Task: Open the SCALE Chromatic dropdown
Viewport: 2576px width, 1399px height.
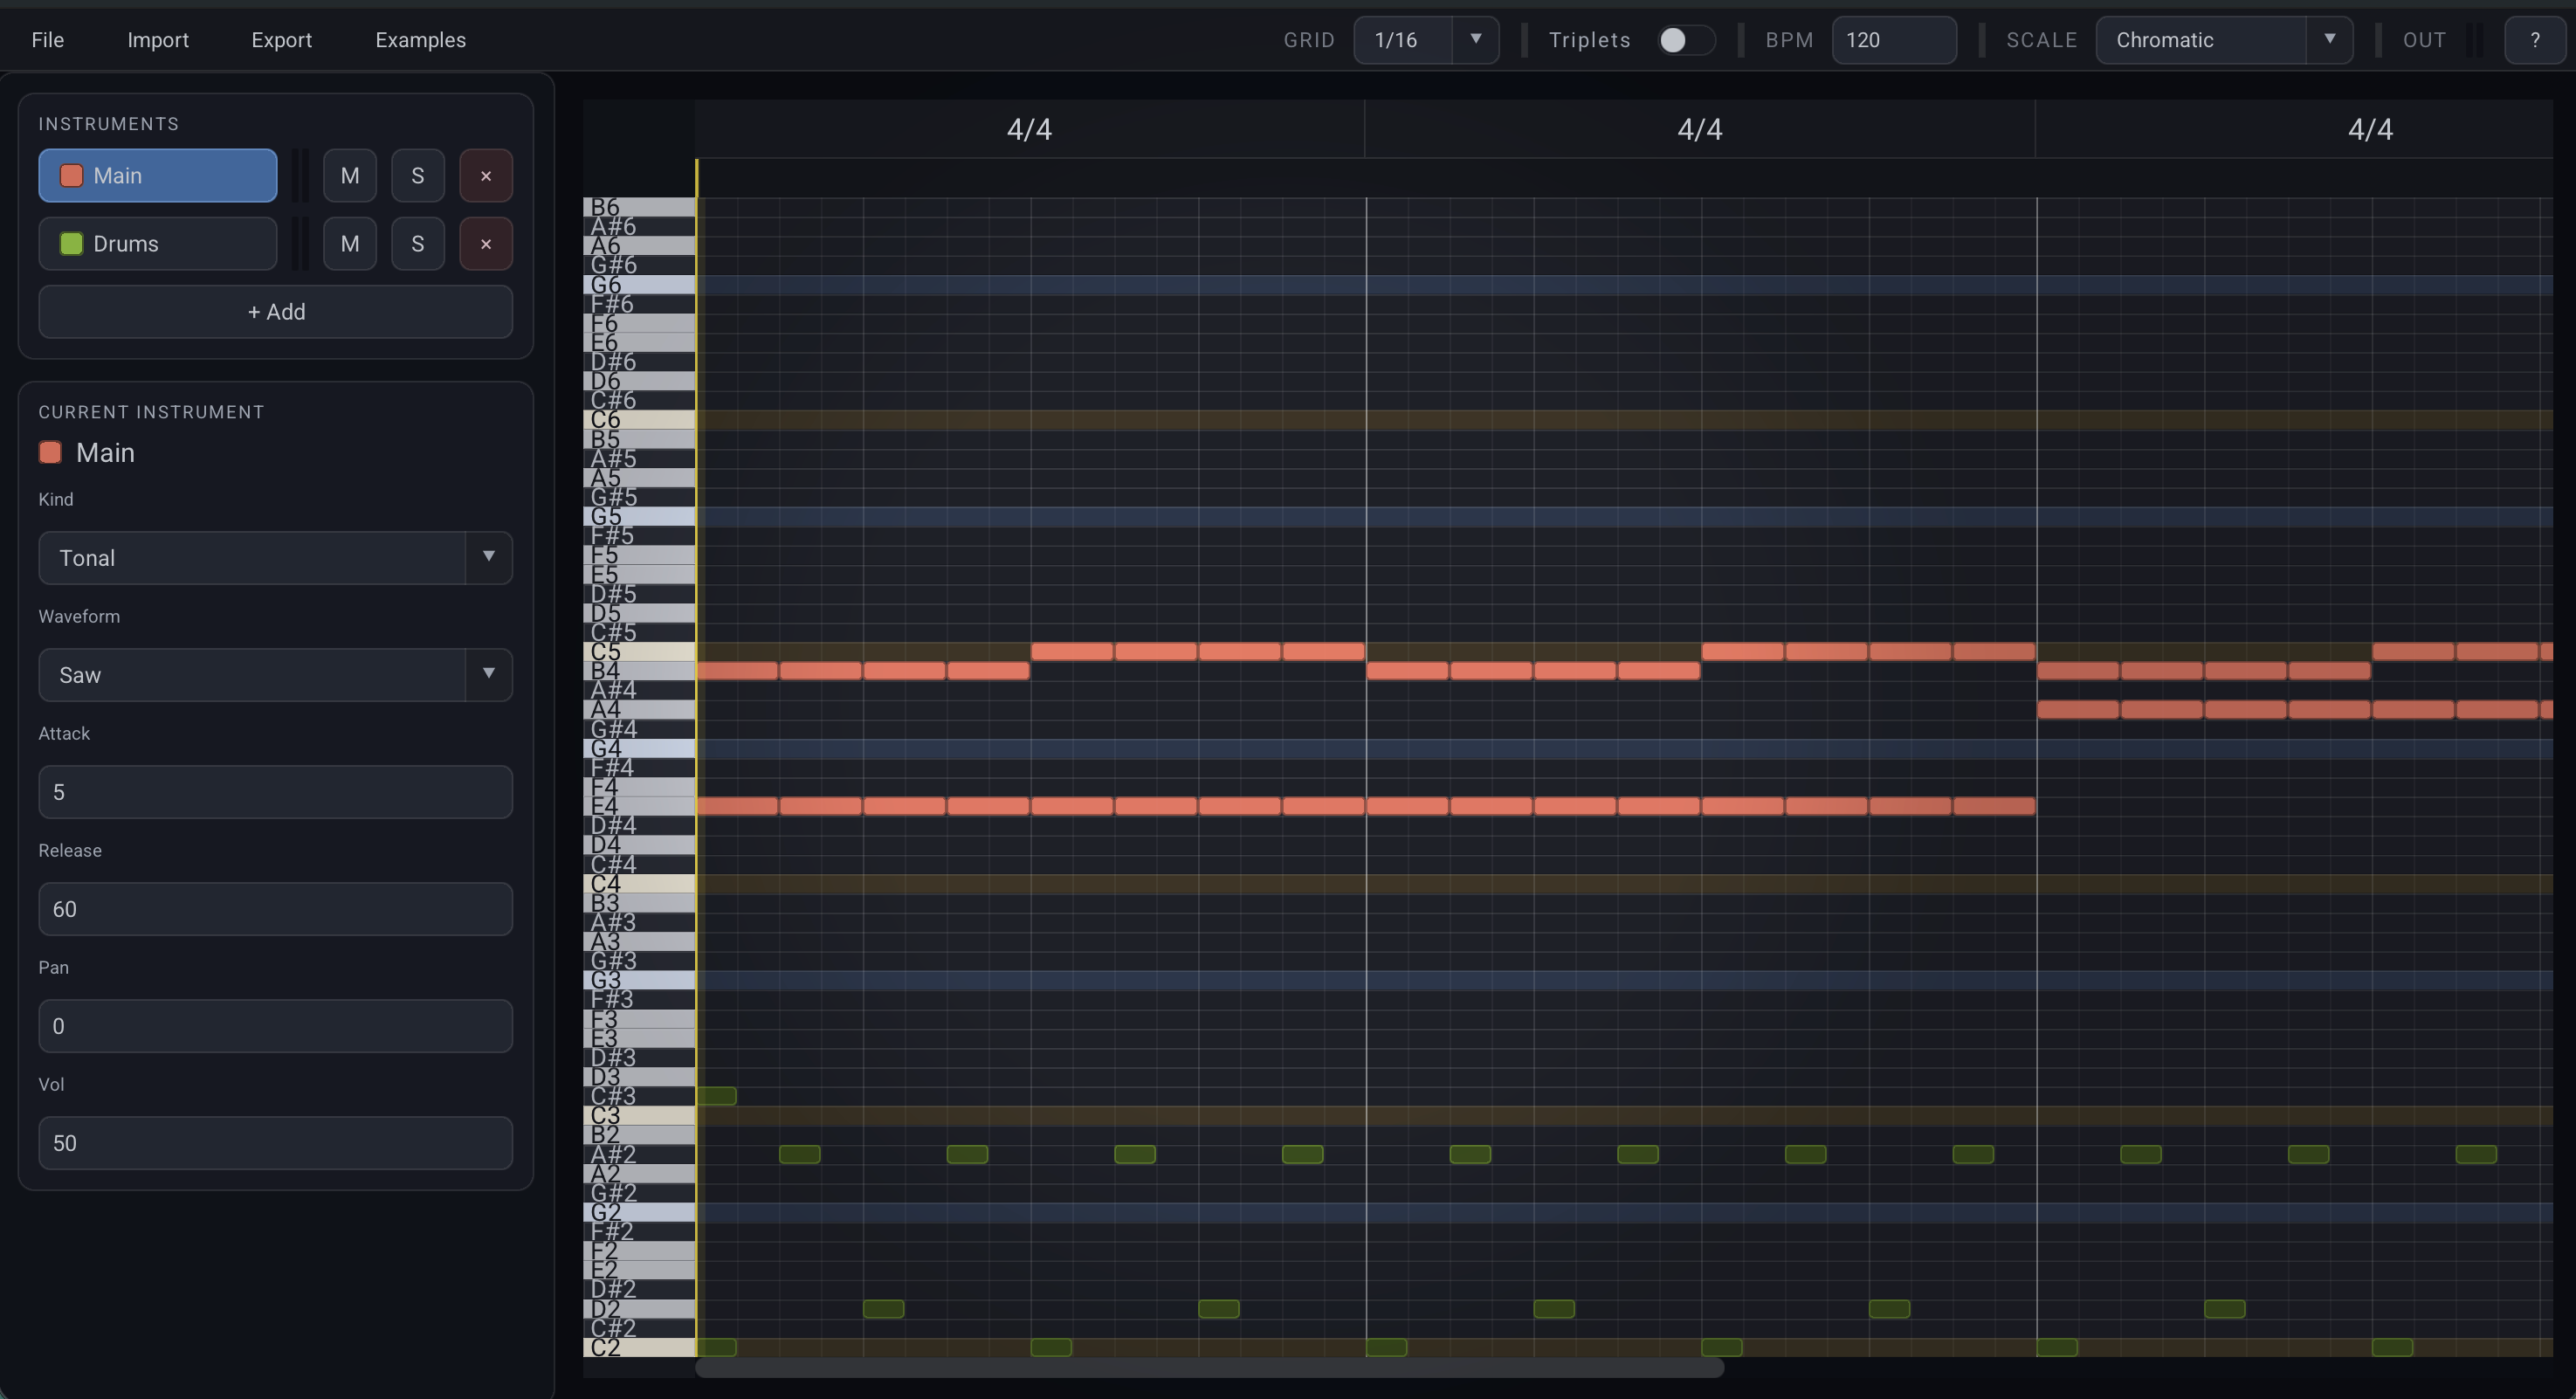Action: tap(2223, 40)
